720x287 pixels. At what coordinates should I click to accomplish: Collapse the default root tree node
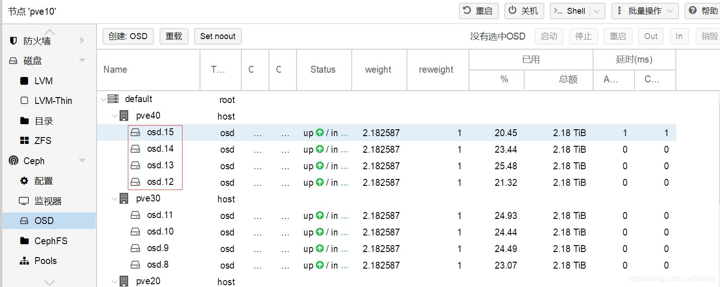(103, 99)
